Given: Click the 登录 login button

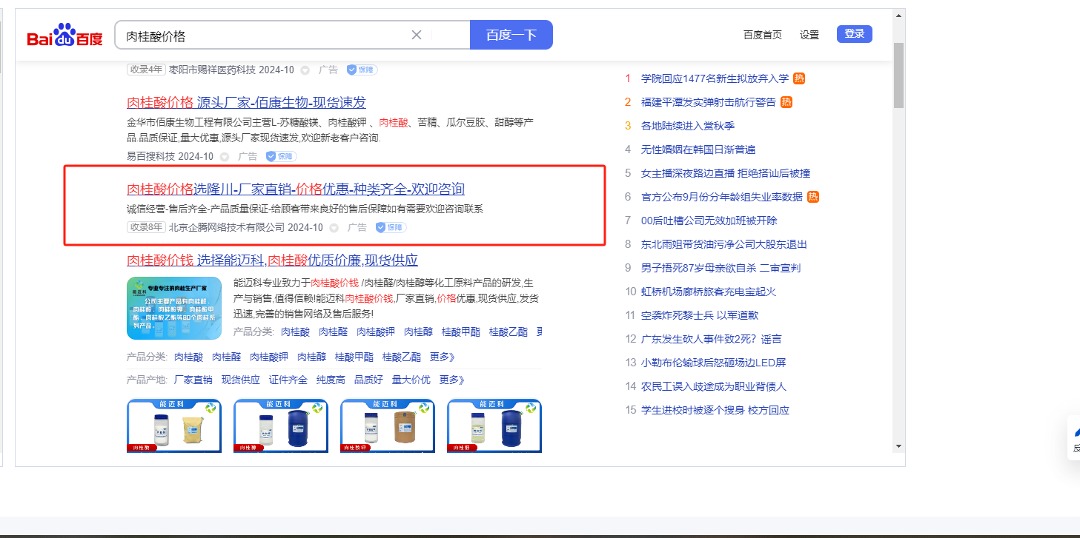Looking at the screenshot, I should tap(854, 34).
